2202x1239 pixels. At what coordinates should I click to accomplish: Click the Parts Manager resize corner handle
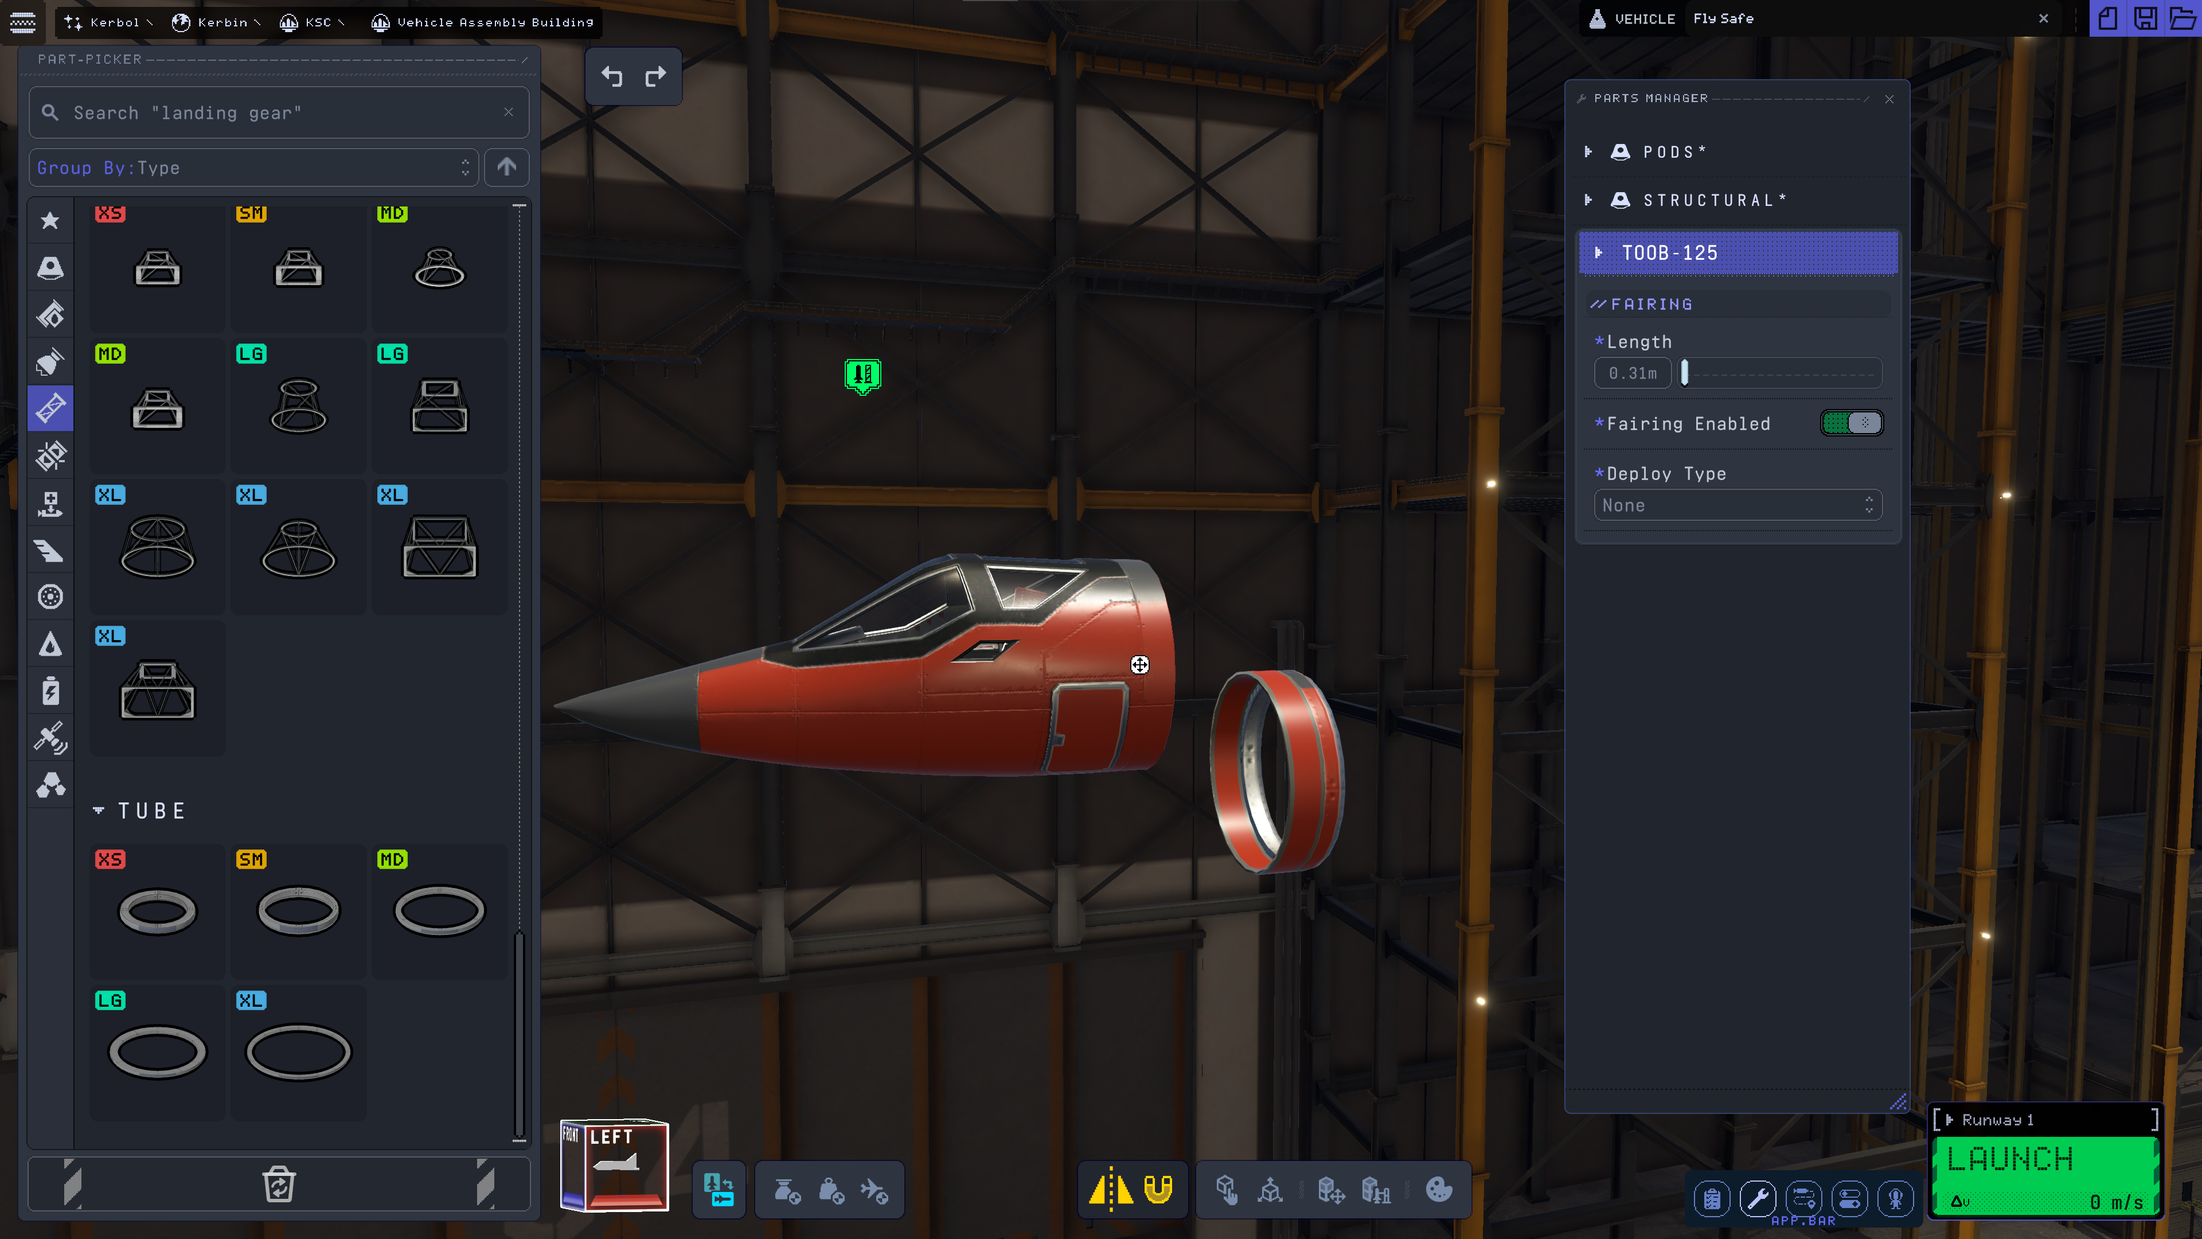(x=1898, y=1102)
